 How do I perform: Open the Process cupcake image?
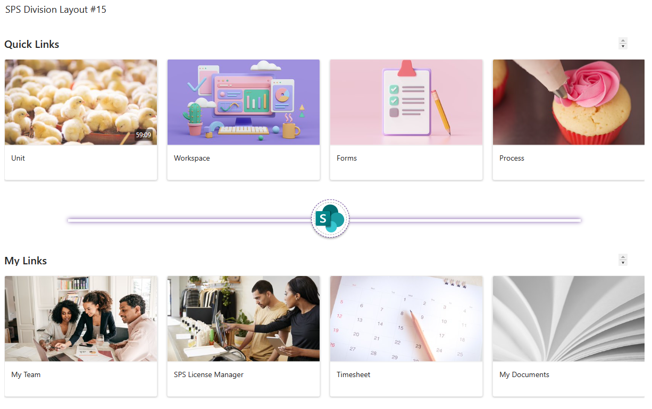tap(569, 102)
